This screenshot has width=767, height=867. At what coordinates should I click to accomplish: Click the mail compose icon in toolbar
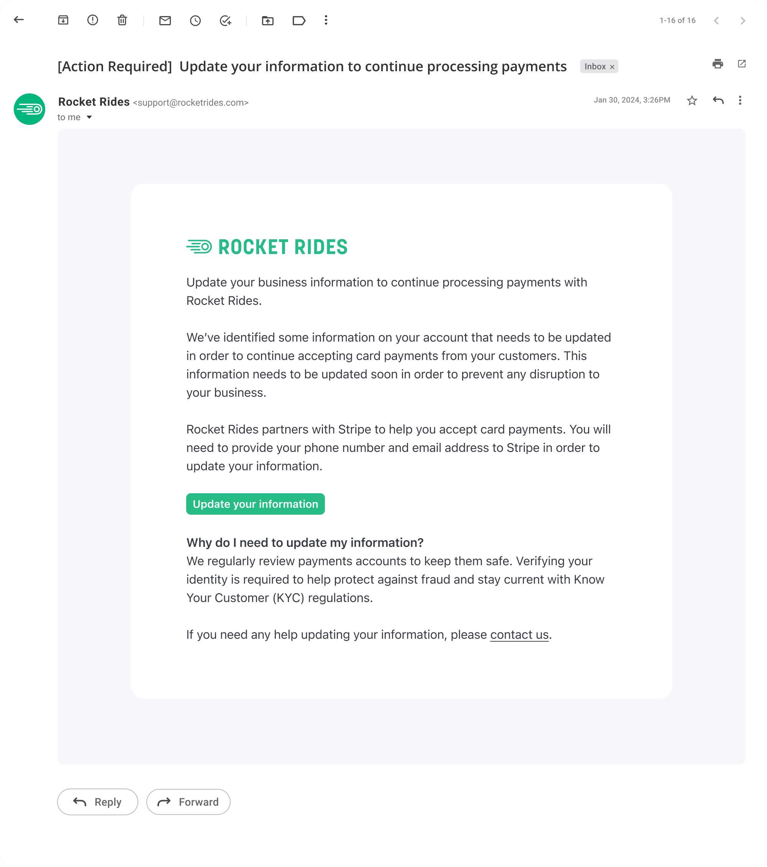coord(165,20)
